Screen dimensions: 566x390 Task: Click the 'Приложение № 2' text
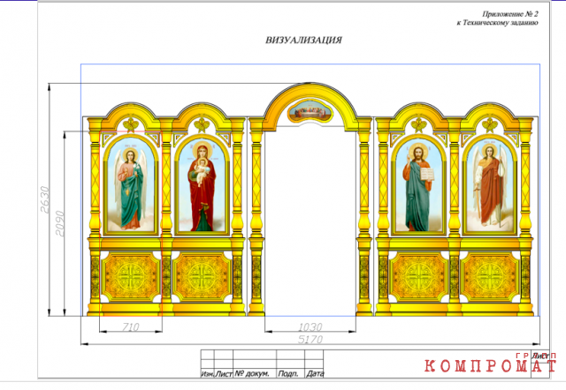click(x=510, y=14)
